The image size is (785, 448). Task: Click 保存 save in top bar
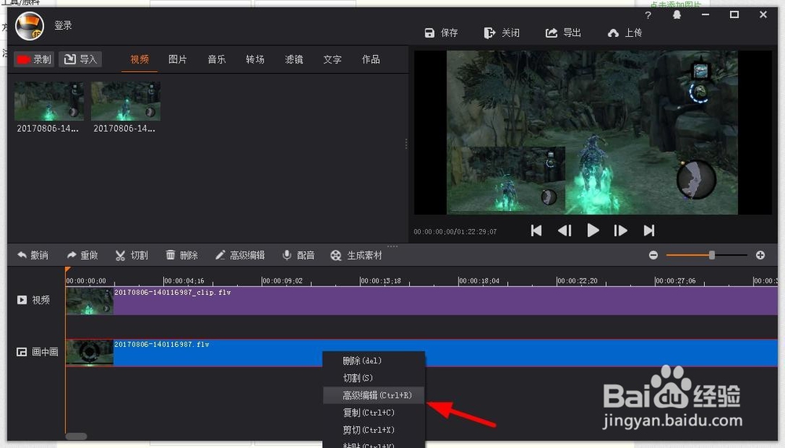click(441, 33)
